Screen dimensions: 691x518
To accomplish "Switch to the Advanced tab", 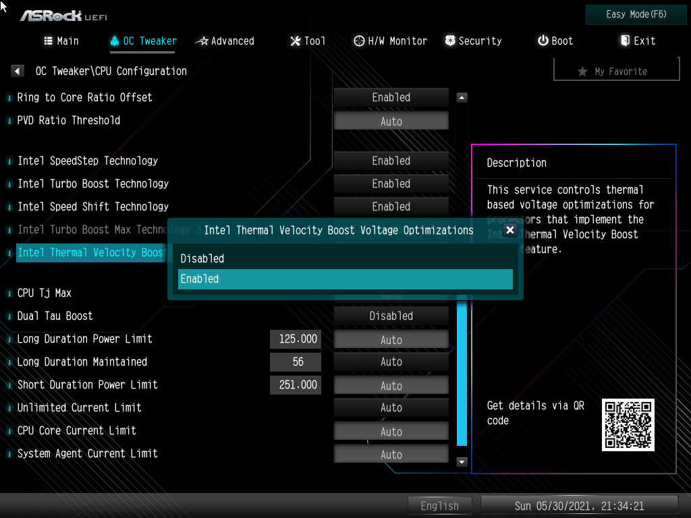I will coord(225,41).
